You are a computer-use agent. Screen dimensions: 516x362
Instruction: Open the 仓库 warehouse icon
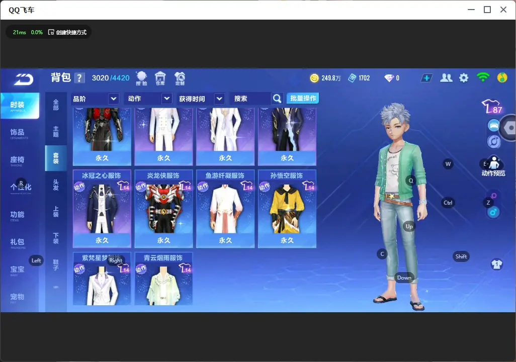tap(160, 78)
